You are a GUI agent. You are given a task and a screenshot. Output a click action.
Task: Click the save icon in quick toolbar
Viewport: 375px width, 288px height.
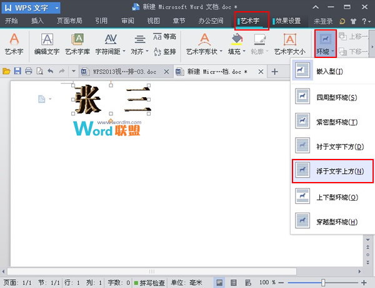(x=17, y=72)
